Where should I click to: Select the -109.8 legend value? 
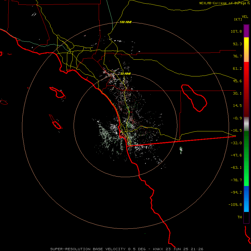pos(235,205)
